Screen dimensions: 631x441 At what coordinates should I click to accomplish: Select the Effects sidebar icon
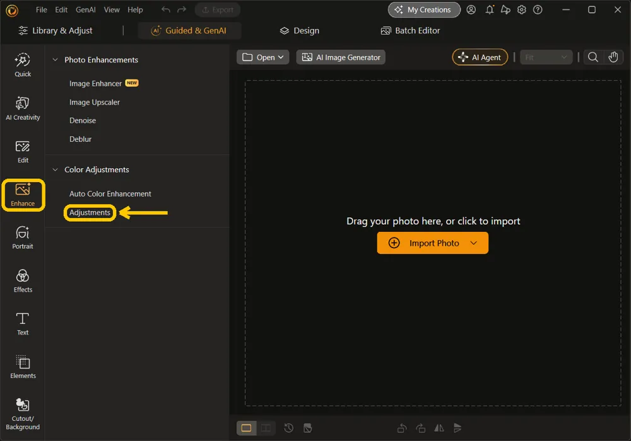coord(23,281)
